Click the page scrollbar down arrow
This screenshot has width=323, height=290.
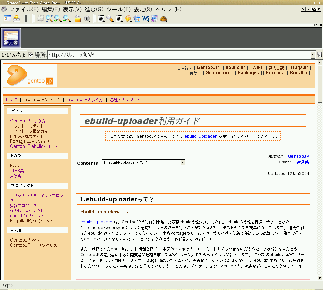[319, 278]
